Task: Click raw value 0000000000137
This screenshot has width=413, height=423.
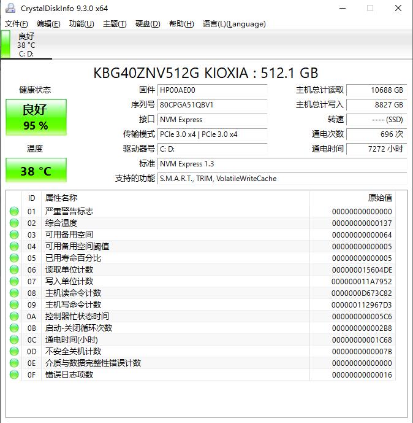Action: 362,223
